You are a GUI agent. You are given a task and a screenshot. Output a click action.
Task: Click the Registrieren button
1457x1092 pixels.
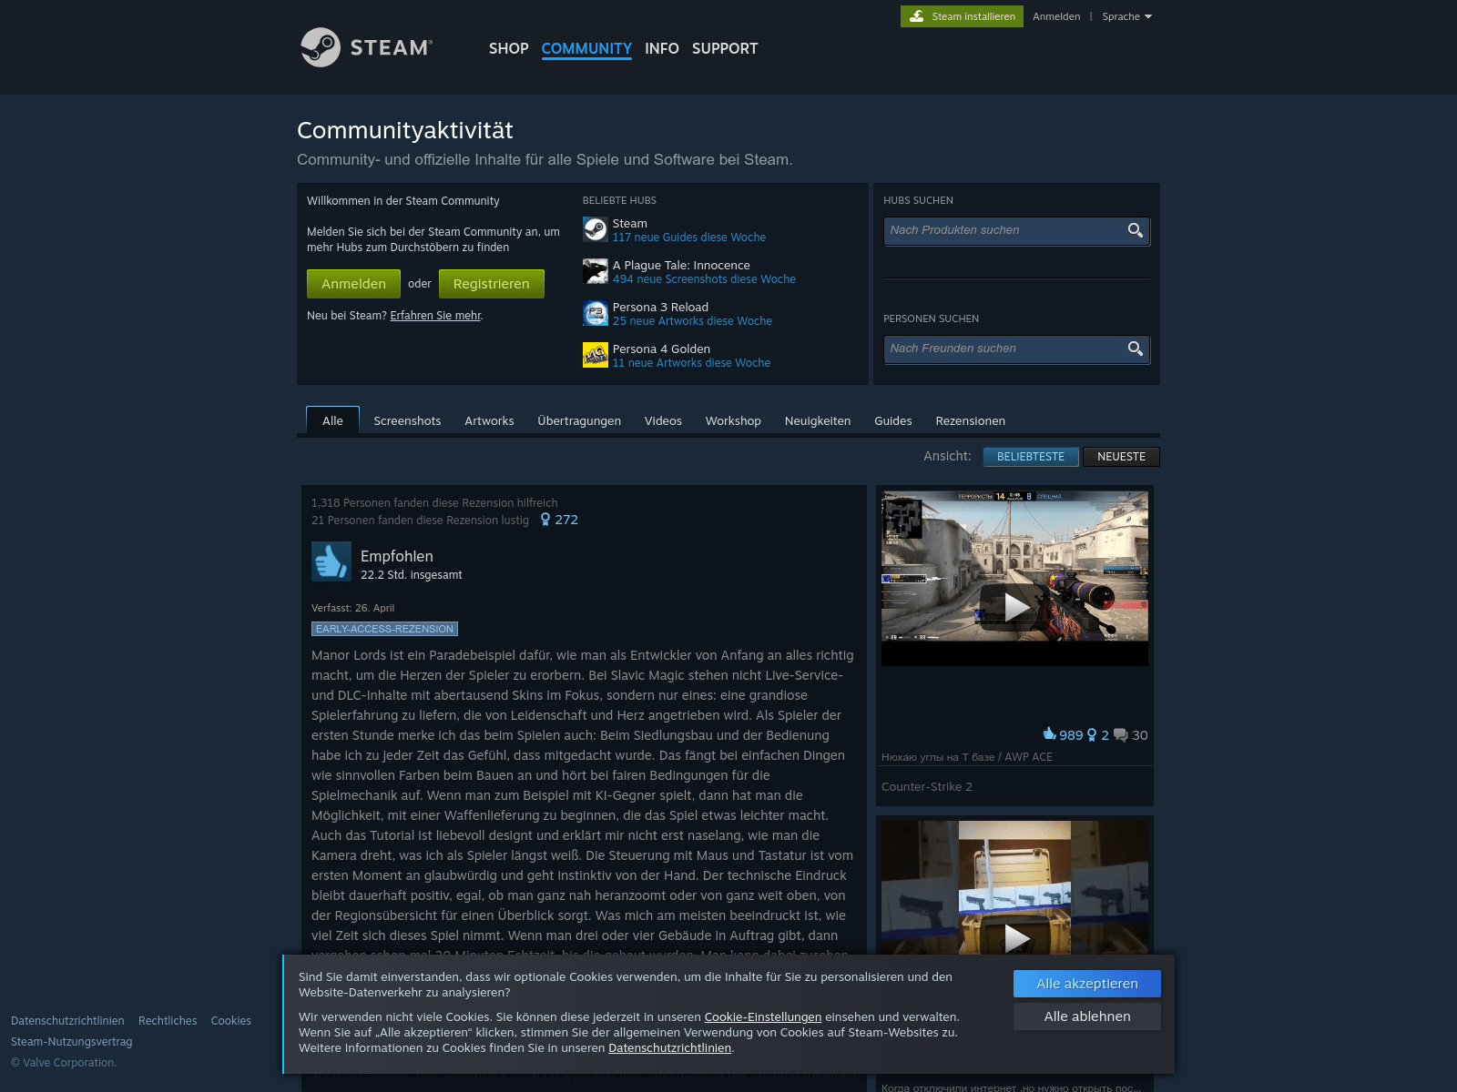pos(492,284)
